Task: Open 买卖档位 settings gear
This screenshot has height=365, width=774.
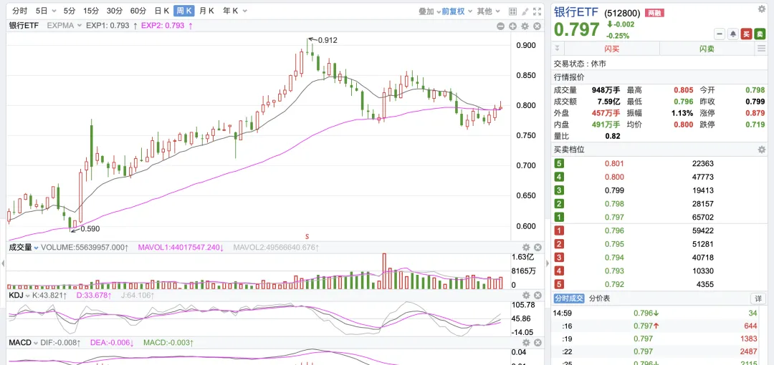Action: click(762, 150)
